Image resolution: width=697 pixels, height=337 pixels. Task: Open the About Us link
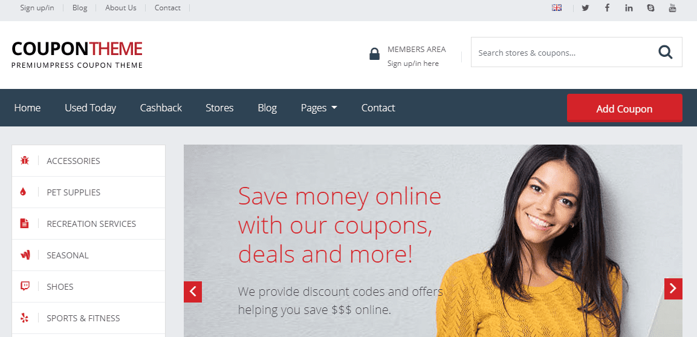tap(121, 8)
